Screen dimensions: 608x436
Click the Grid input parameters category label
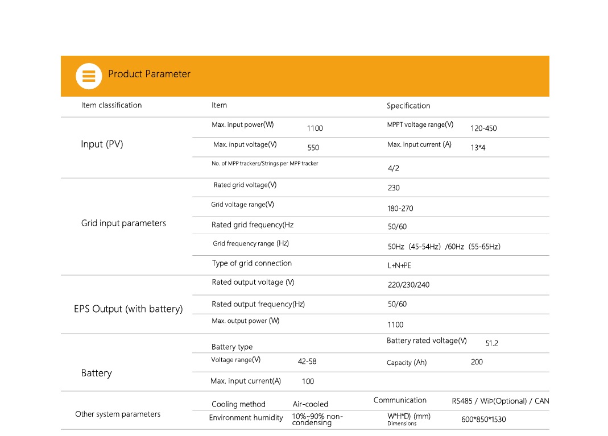pos(123,223)
